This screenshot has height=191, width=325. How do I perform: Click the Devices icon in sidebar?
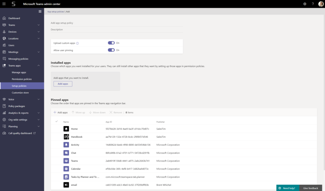(4, 32)
